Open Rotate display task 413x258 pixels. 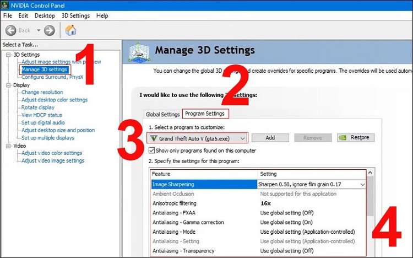click(38, 108)
